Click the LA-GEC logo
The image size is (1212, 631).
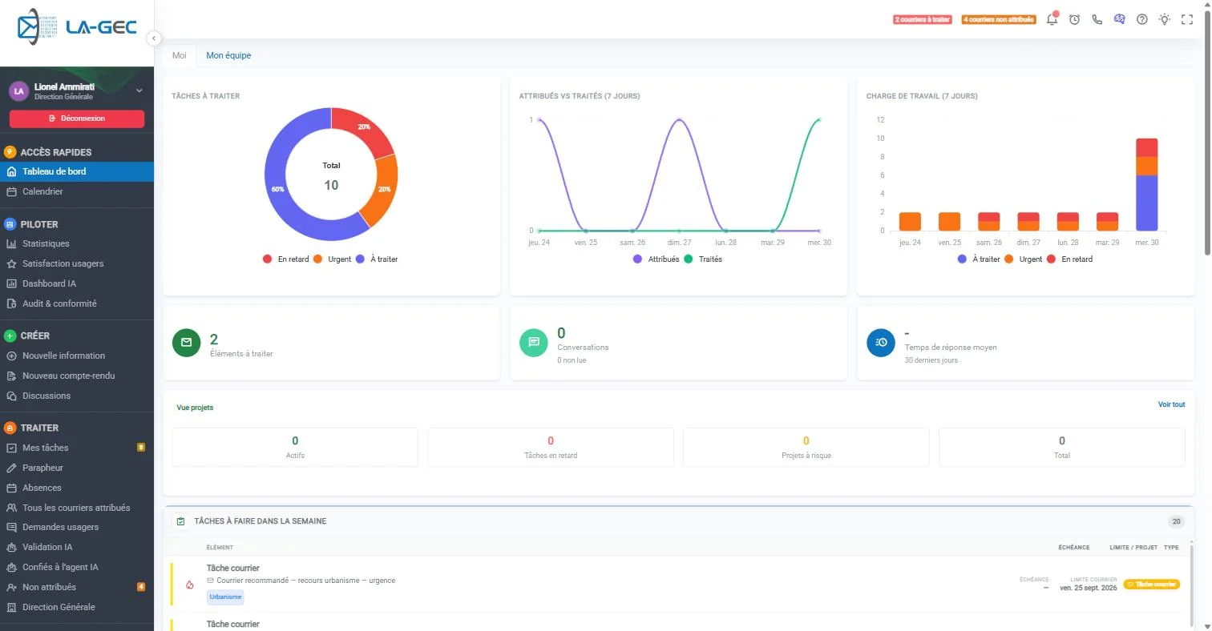tap(77, 27)
